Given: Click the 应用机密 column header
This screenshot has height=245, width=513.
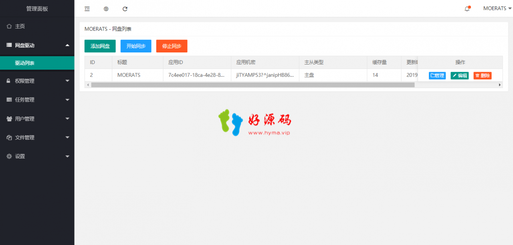Looking at the screenshot, I should [x=265, y=62].
